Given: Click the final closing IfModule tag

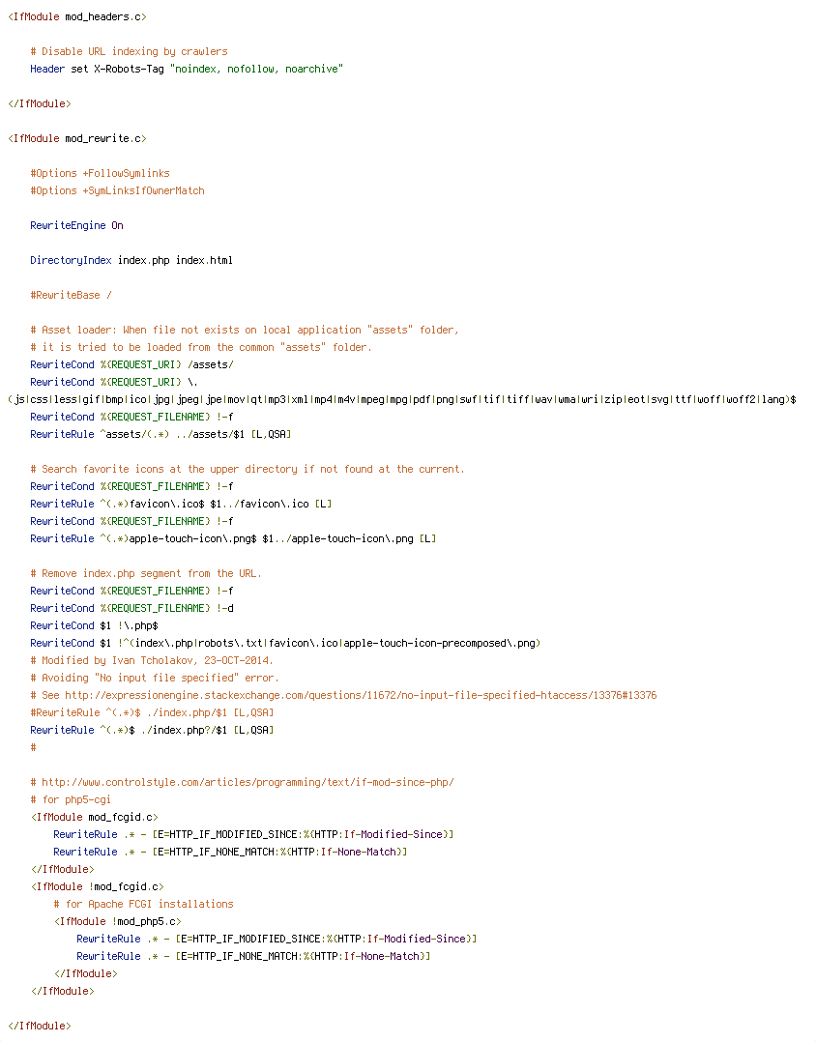Looking at the screenshot, I should (x=40, y=1026).
